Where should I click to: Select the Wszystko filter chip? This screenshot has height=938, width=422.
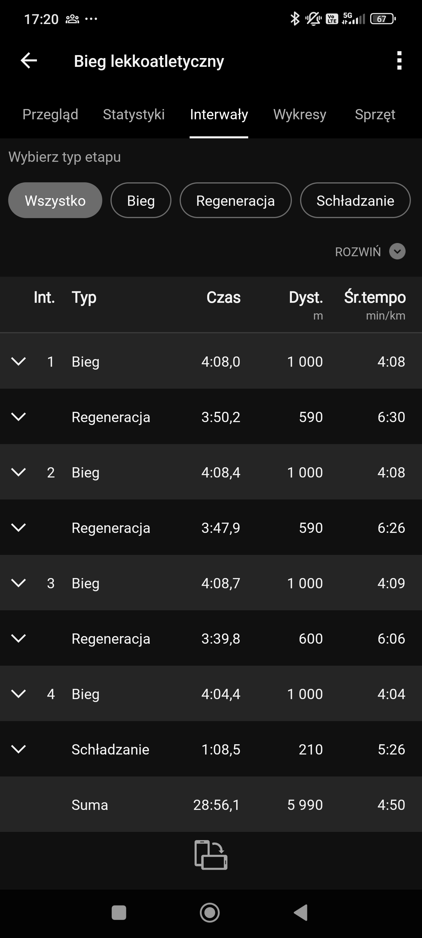point(55,200)
